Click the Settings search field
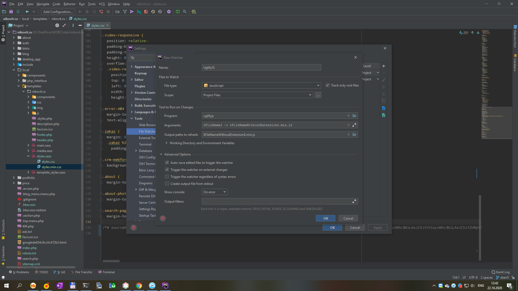The height and width of the screenshot is (291, 518). (x=142, y=58)
